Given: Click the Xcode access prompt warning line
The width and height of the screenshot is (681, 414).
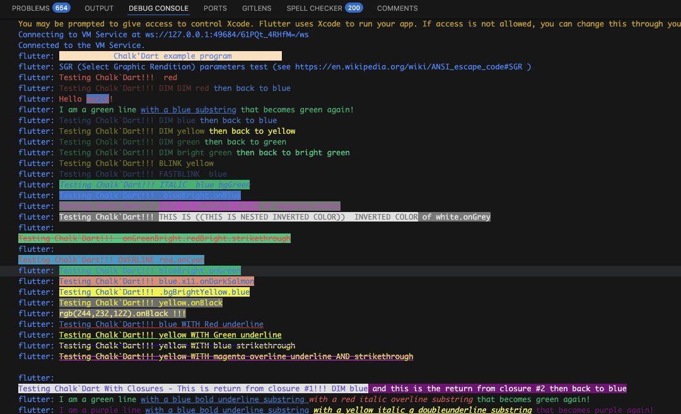Looking at the screenshot, I should pyautogui.click(x=349, y=24).
